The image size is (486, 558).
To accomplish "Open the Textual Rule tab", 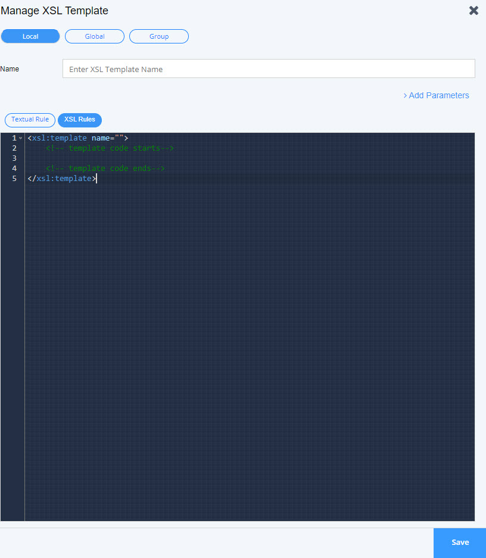I will (x=30, y=120).
